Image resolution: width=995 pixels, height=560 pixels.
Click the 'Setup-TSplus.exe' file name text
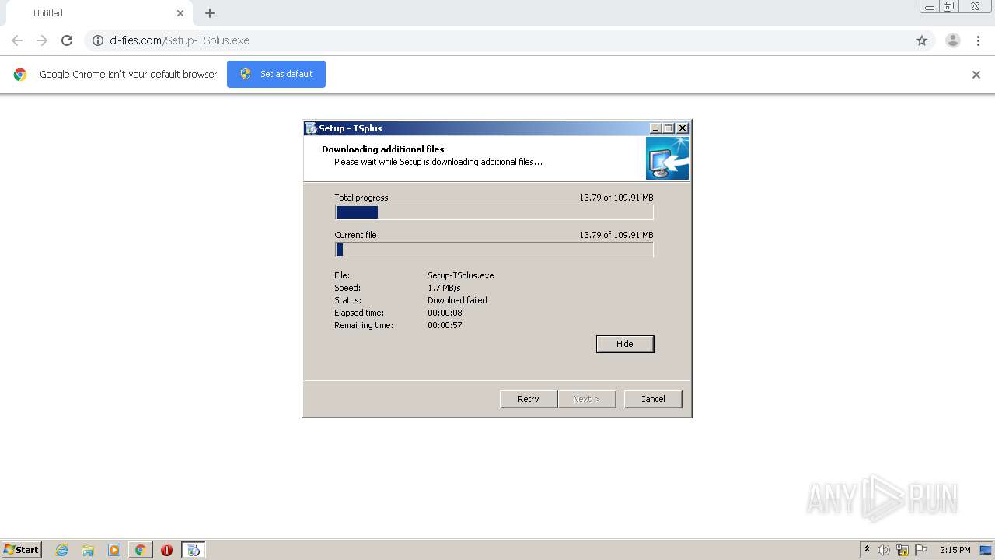(461, 275)
